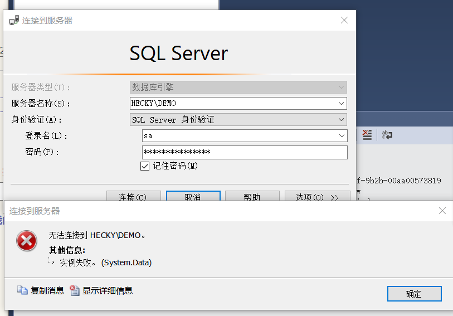This screenshot has width=453, height=316.
Task: Click the 服务器名称(S) label
Action: [x=41, y=104]
